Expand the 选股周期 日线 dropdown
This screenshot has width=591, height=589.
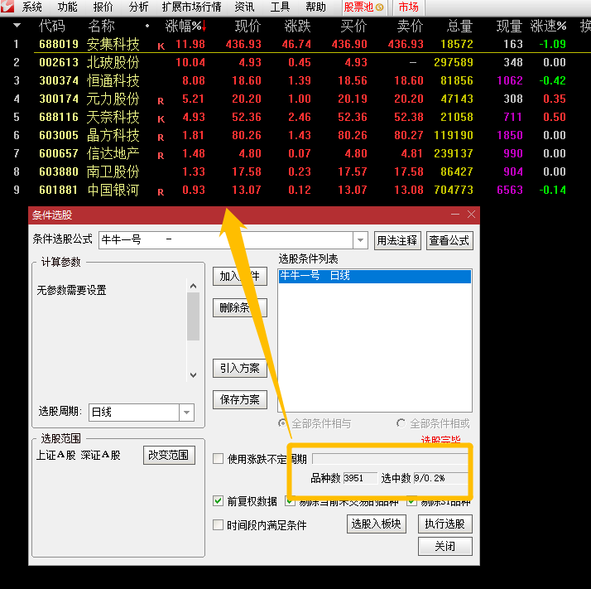coord(186,412)
